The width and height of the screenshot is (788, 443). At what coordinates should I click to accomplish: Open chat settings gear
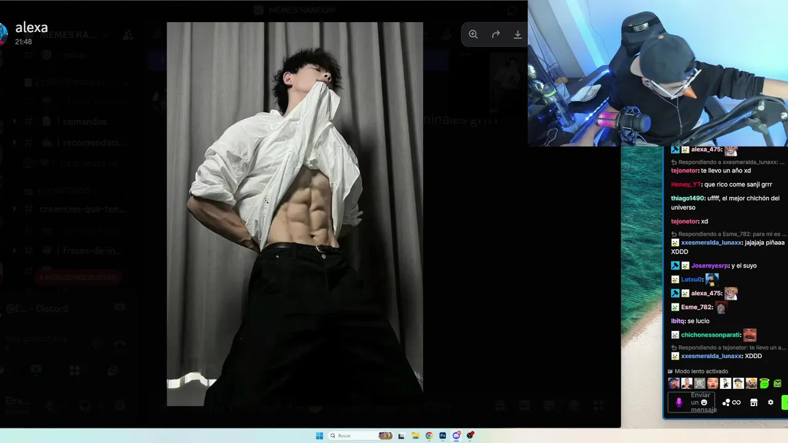point(770,402)
